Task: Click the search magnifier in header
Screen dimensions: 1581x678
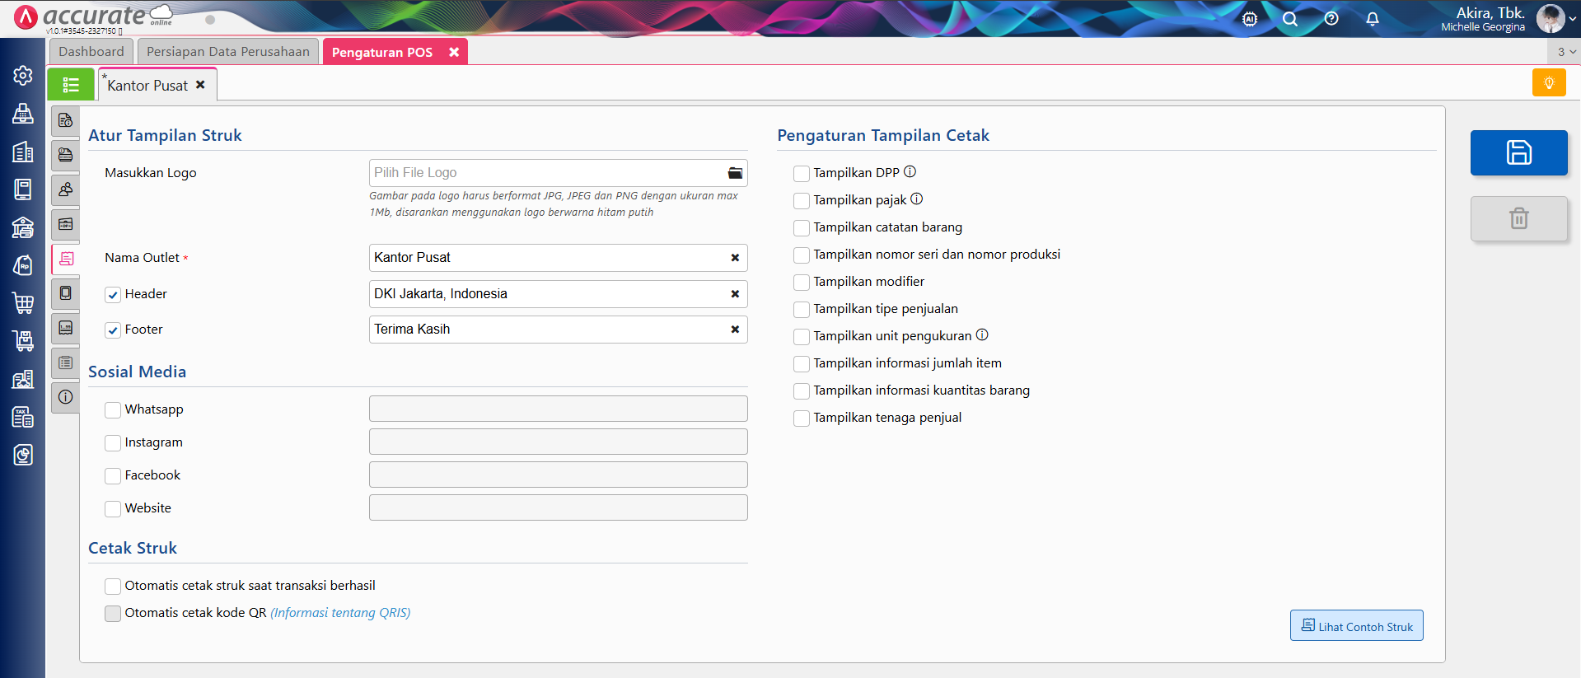Action: click(x=1290, y=19)
